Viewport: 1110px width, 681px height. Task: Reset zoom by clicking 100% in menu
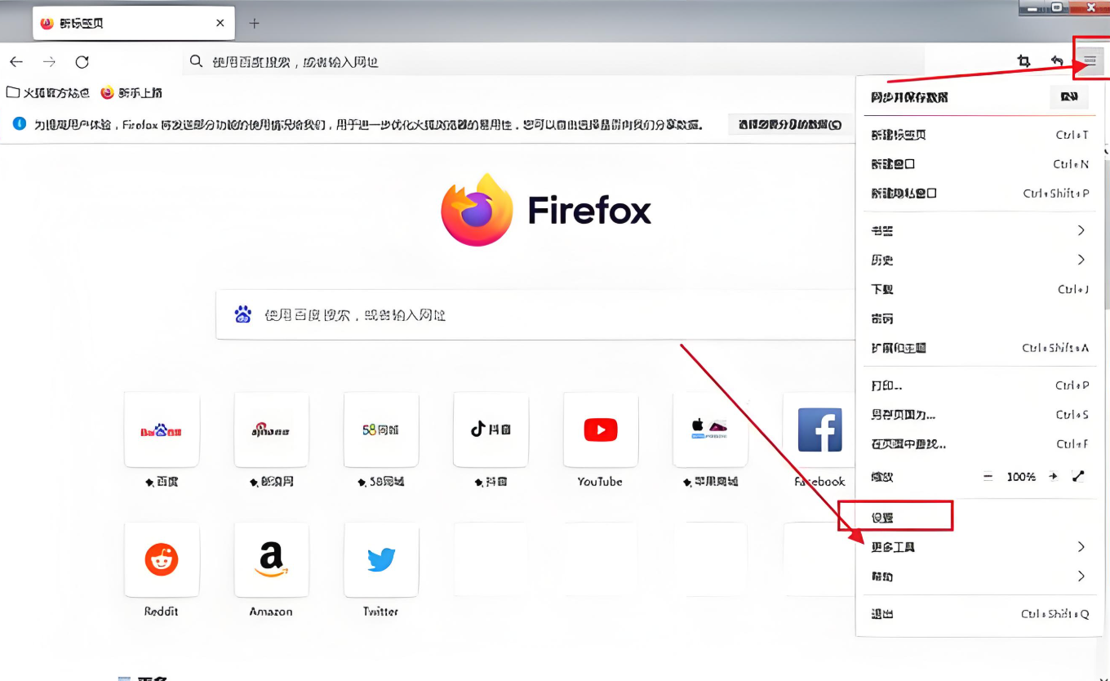[1020, 476]
